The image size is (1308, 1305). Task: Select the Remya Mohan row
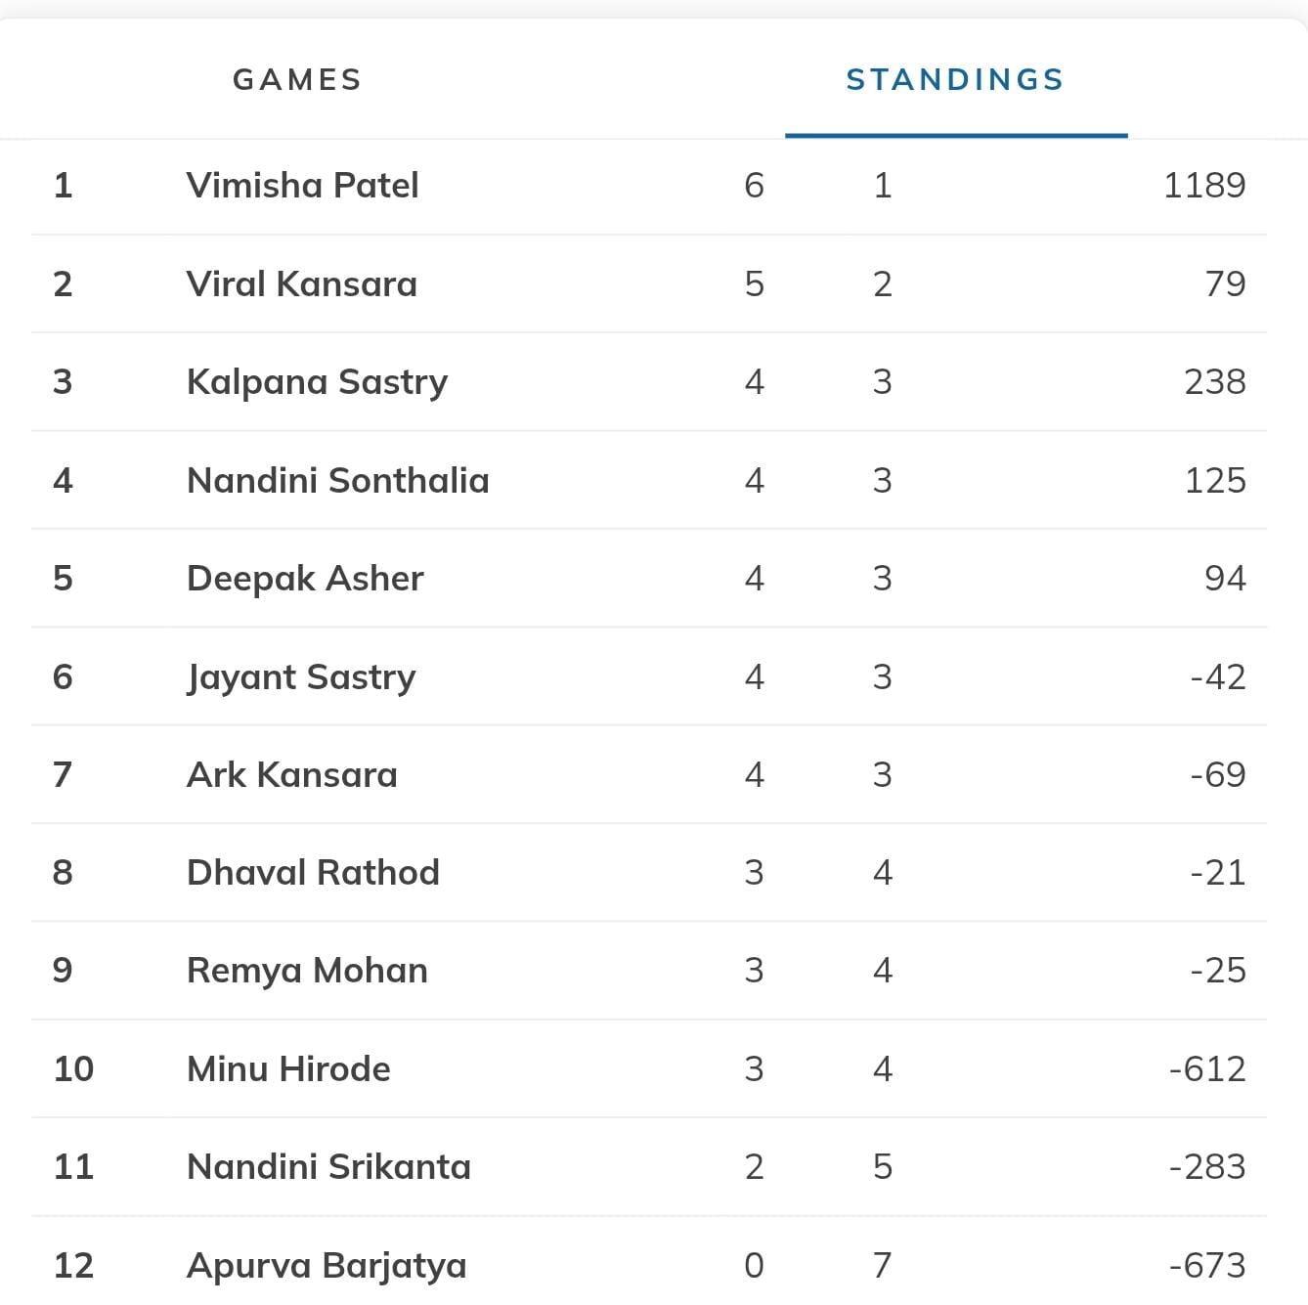pos(307,970)
